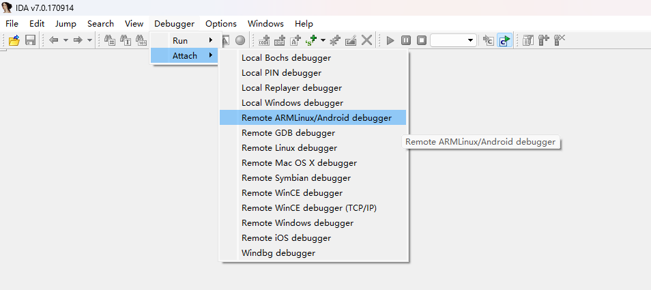Click the convert to Code icon
The height and width of the screenshot is (290, 651).
click(264, 40)
